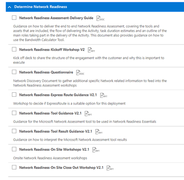Check the Tool Guidance-V2.1 checkbox
This screenshot has height=180, width=184.
point(14,113)
